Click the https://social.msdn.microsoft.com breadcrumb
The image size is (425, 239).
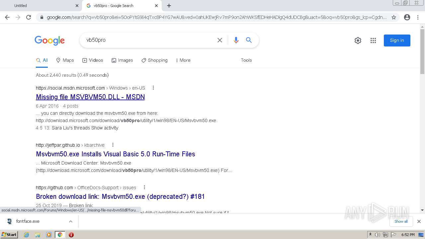[x=70, y=88]
